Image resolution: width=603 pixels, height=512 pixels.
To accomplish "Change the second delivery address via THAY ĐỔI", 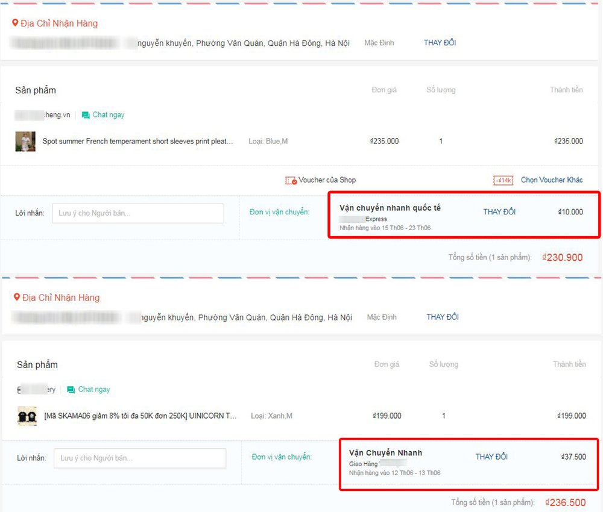I will pos(443,317).
